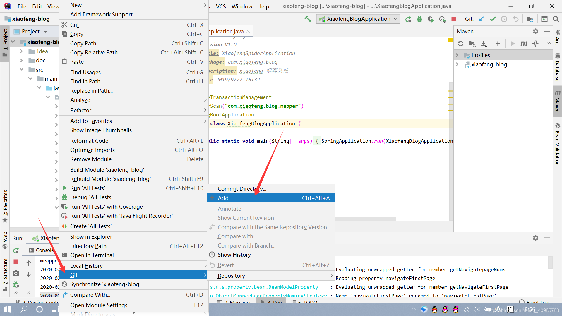Switch to the Structure side tab
The image size is (562, 316).
(5, 274)
